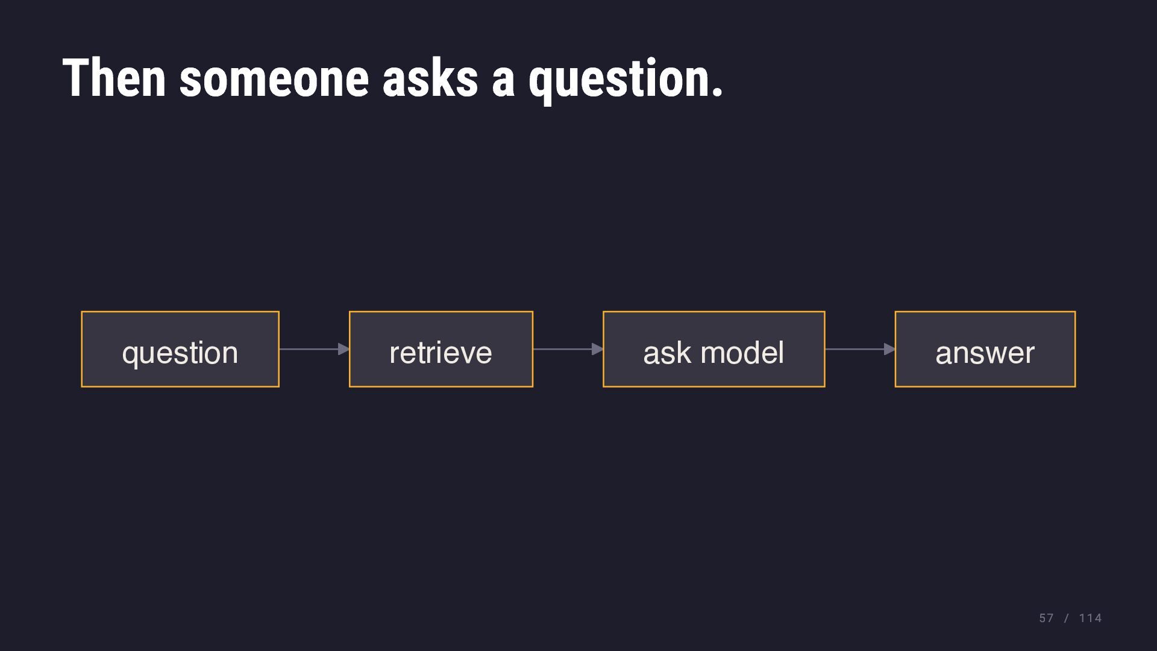Click the current slide number 57

point(1046,618)
